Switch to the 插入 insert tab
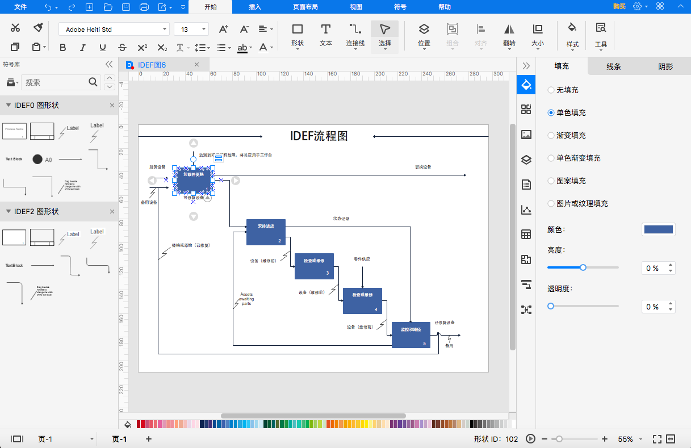691x448 pixels. click(256, 7)
